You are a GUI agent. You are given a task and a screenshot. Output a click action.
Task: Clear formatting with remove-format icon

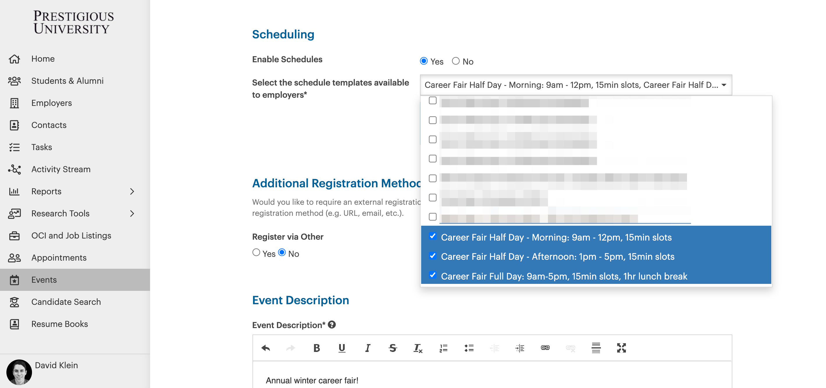click(x=418, y=348)
